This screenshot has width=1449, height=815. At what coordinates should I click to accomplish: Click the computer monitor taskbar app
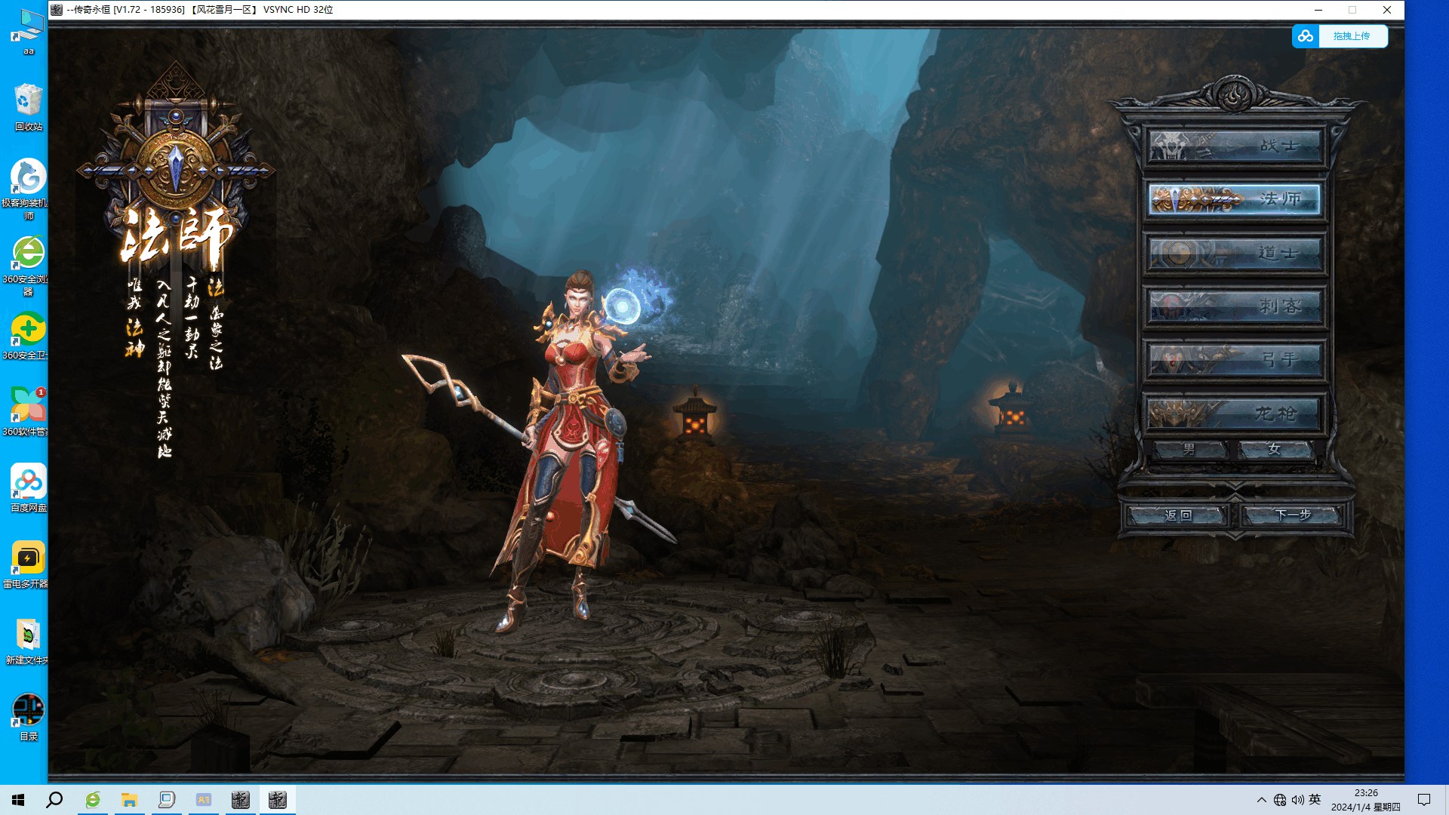(x=167, y=800)
